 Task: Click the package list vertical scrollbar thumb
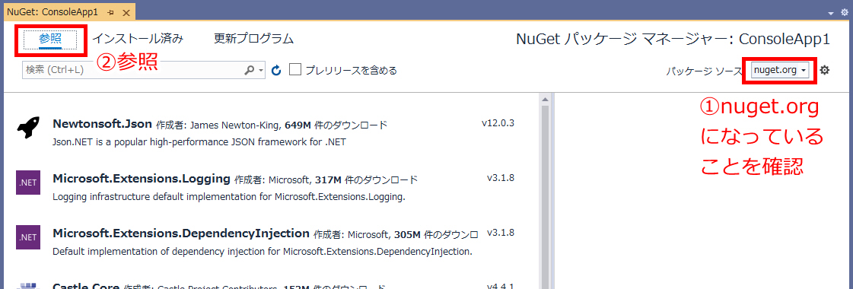coord(544,198)
